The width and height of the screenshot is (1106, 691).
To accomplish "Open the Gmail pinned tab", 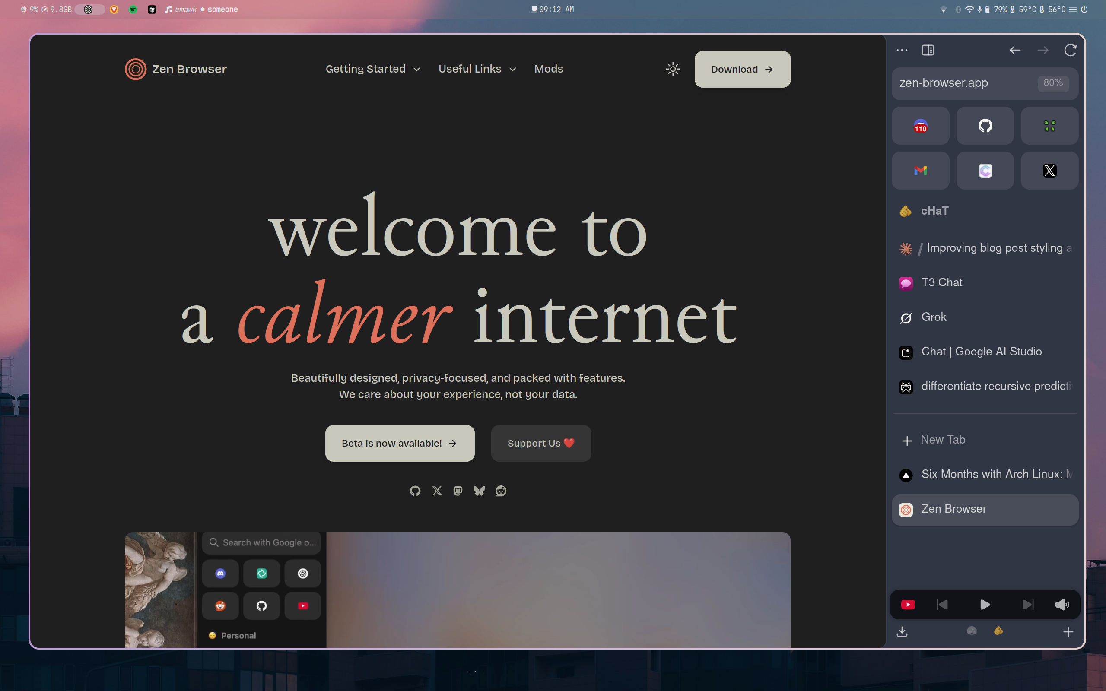I will [920, 171].
